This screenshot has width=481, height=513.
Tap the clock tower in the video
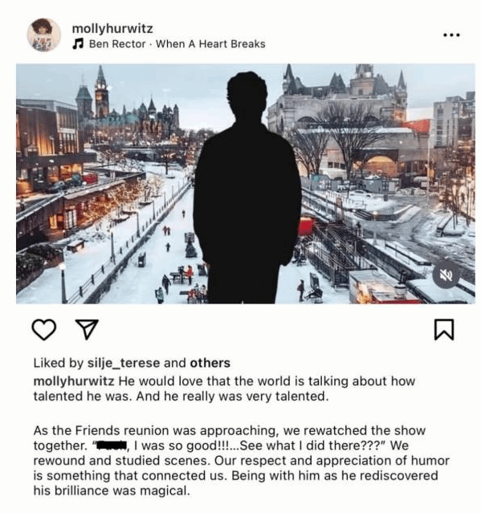pyautogui.click(x=101, y=92)
